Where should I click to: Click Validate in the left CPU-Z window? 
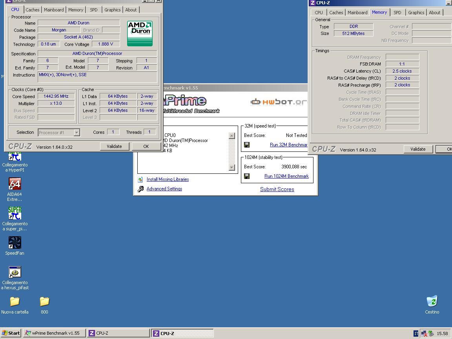tap(115, 146)
